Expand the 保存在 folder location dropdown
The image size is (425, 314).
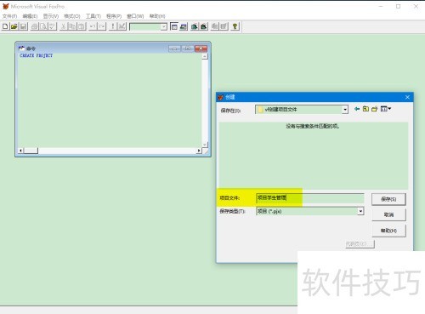(345, 110)
